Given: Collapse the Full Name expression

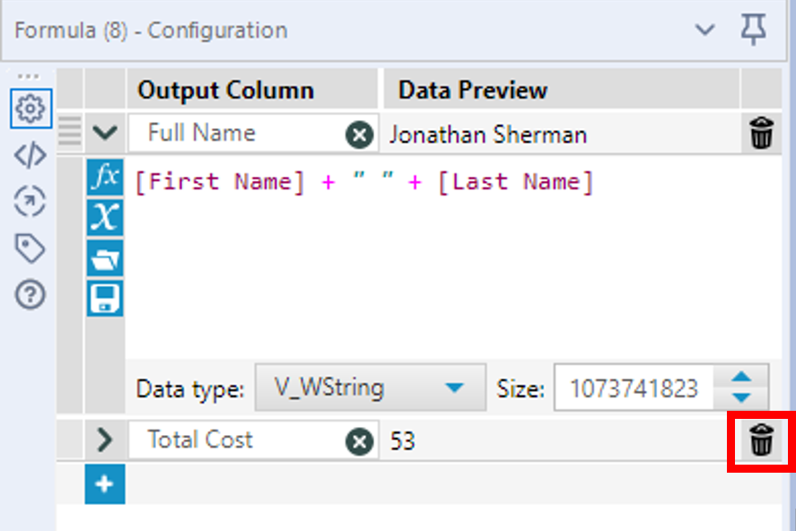Looking at the screenshot, I should [105, 133].
